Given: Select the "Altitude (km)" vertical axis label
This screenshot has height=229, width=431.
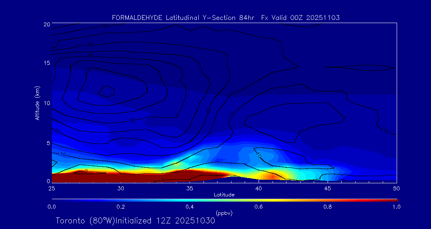Looking at the screenshot, I should tap(37, 103).
